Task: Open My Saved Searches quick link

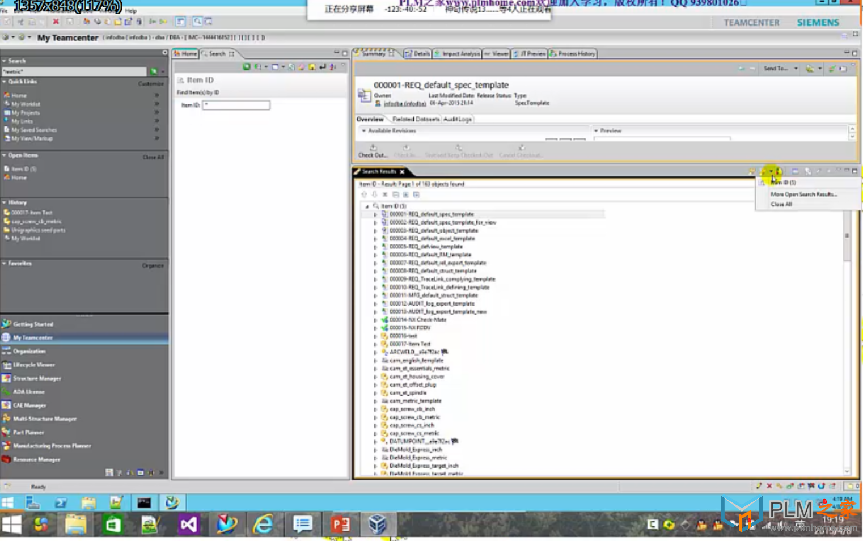Action: click(x=34, y=130)
